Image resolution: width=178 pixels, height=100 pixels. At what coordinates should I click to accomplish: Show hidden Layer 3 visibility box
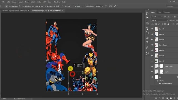(152, 61)
